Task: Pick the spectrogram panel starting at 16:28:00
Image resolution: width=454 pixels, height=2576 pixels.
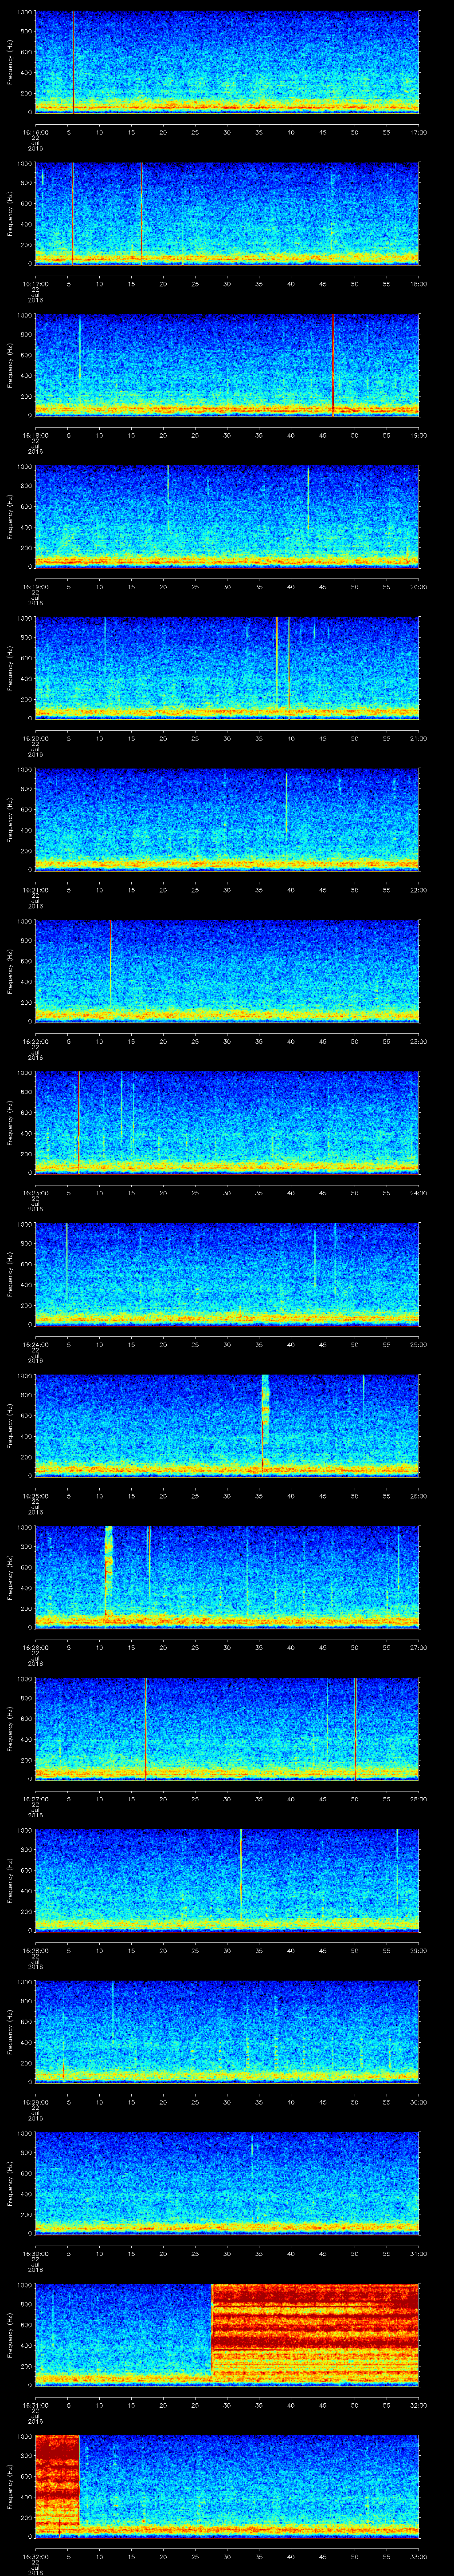Action: click(227, 1880)
